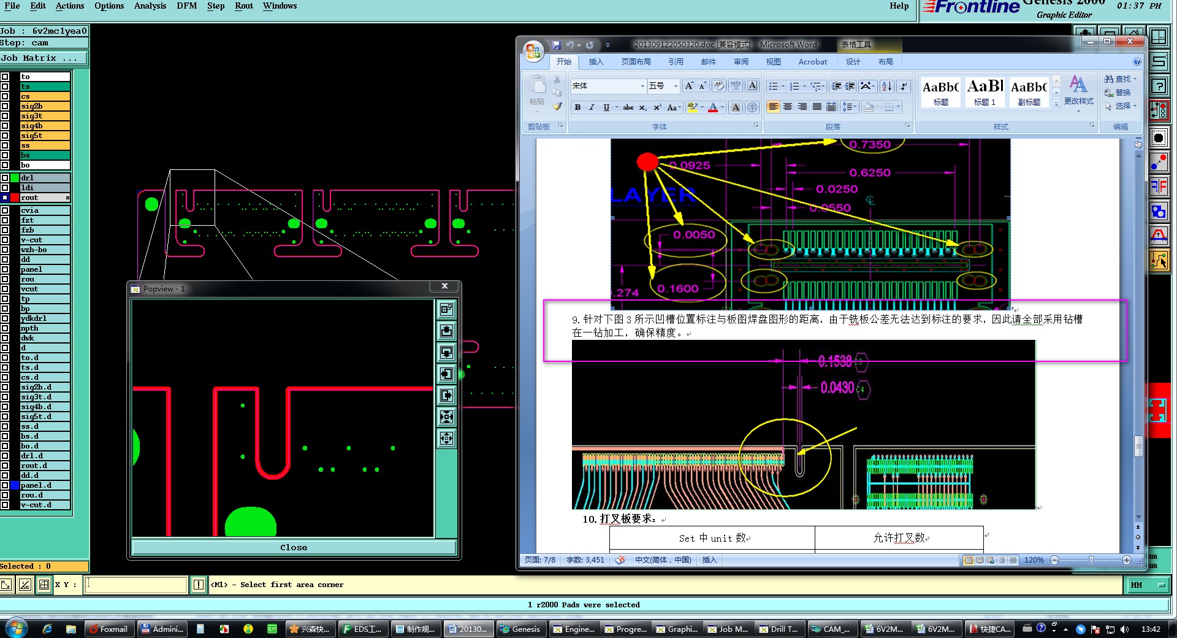
Task: Open the Analysis menu
Action: pos(150,6)
